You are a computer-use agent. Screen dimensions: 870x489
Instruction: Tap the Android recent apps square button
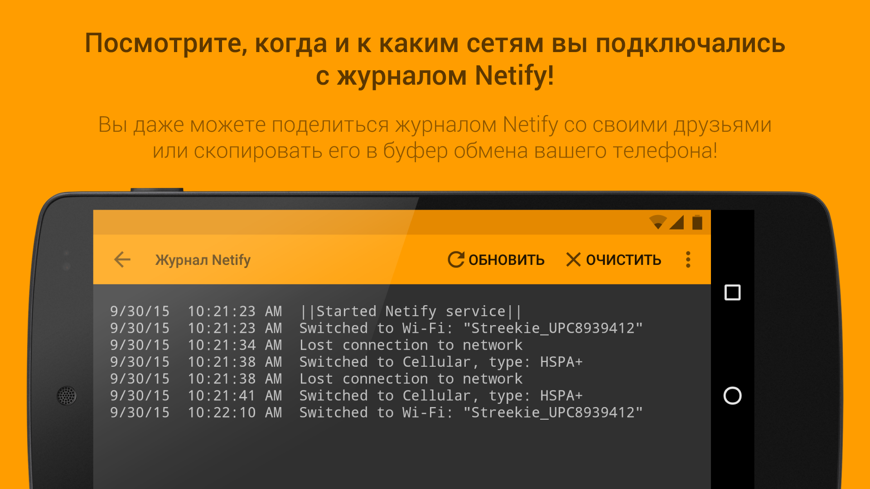[x=732, y=292]
